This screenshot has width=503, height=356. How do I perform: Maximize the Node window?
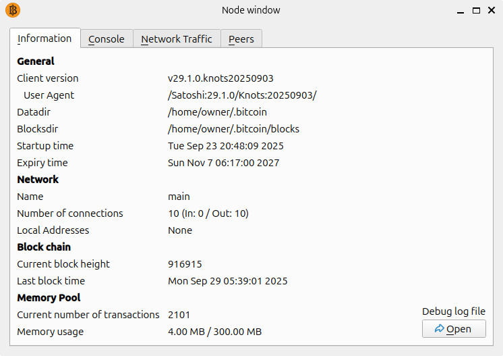pos(476,10)
